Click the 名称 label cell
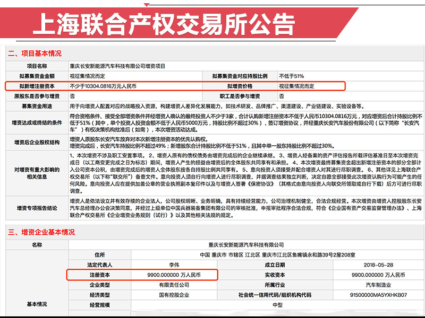Image resolution: width=425 pixels, height=318 pixels. pyautogui.click(x=37, y=245)
